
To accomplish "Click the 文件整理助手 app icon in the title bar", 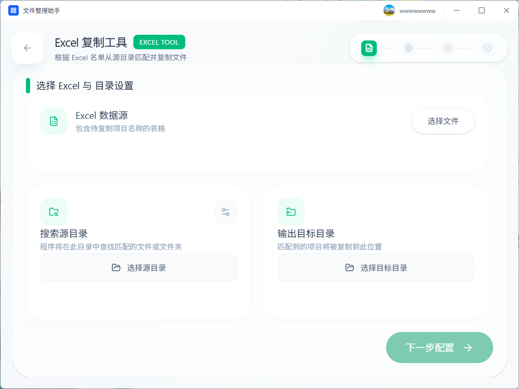I will click(x=13, y=10).
